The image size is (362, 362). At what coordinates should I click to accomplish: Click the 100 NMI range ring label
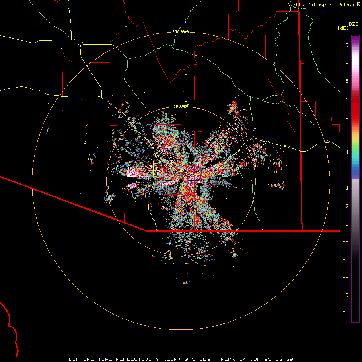coord(181,32)
